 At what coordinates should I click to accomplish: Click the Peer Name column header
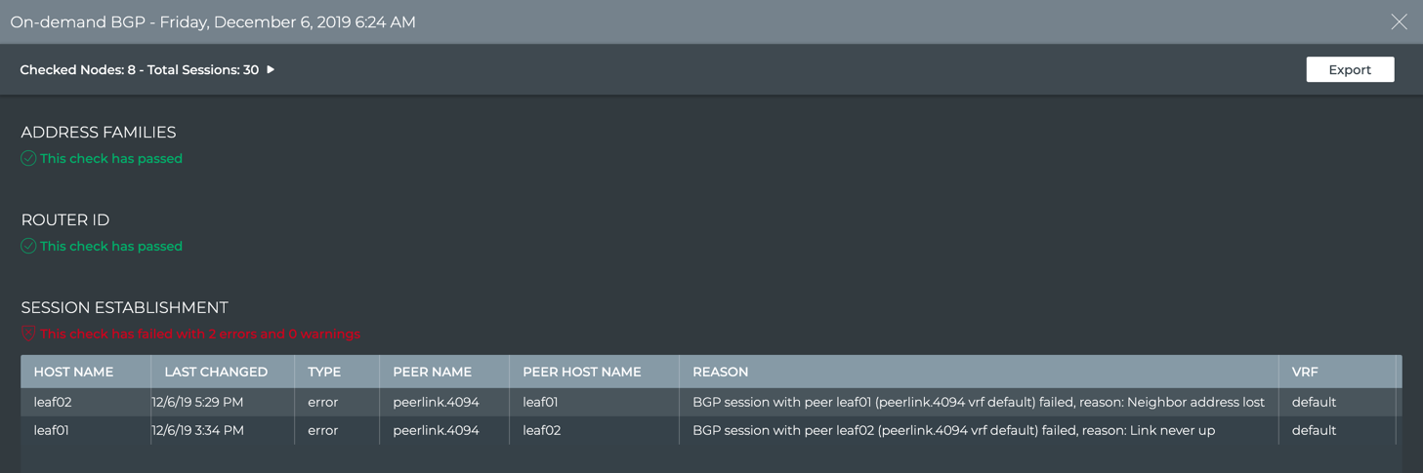tap(432, 372)
